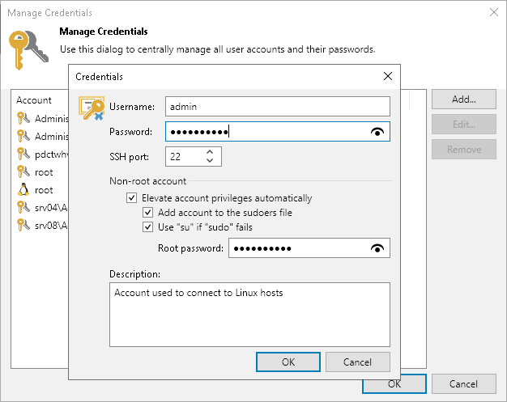This screenshot has width=507, height=402.
Task: Click the large gold keys header icon
Action: click(28, 50)
